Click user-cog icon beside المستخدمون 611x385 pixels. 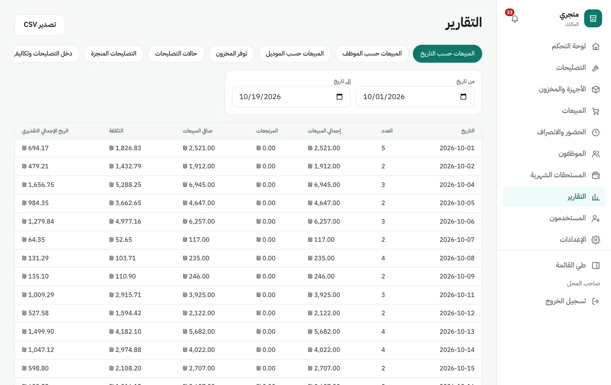coord(595,218)
